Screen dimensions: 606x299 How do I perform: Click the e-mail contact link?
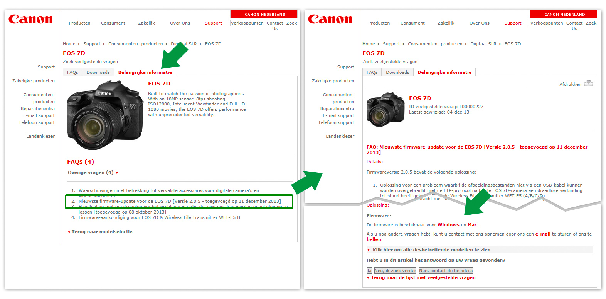[543, 234]
